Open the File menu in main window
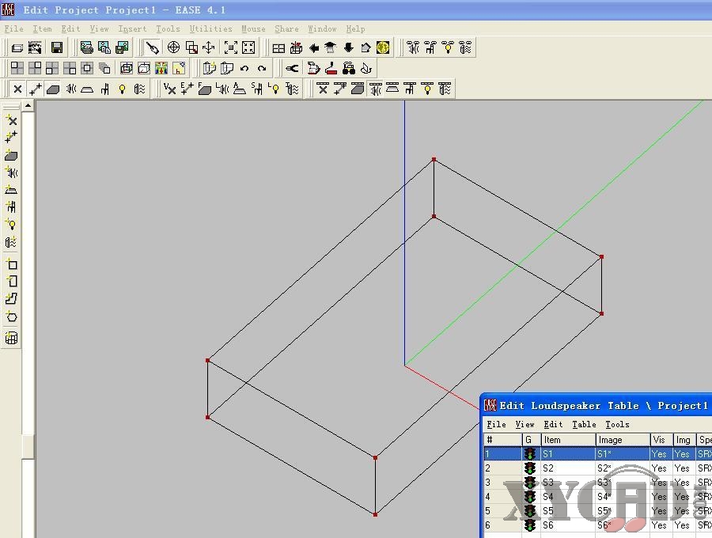The image size is (712, 538). (13, 28)
